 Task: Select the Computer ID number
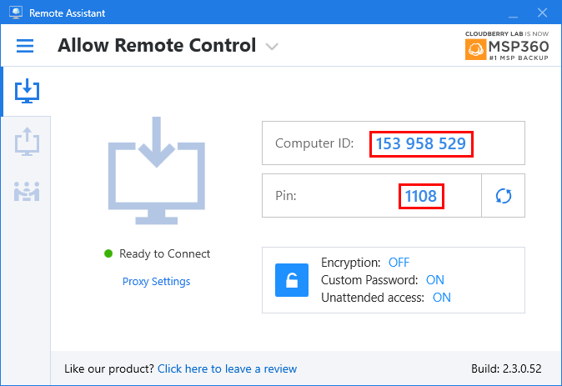421,143
